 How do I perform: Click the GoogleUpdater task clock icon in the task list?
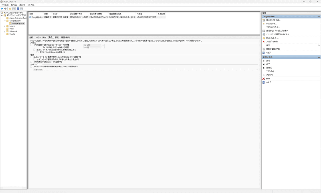coord(30,17)
